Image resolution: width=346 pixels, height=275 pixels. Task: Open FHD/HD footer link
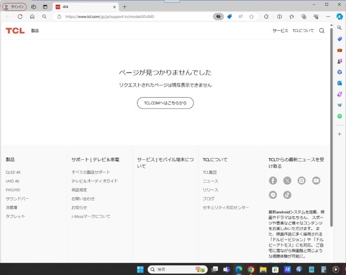tap(13, 190)
